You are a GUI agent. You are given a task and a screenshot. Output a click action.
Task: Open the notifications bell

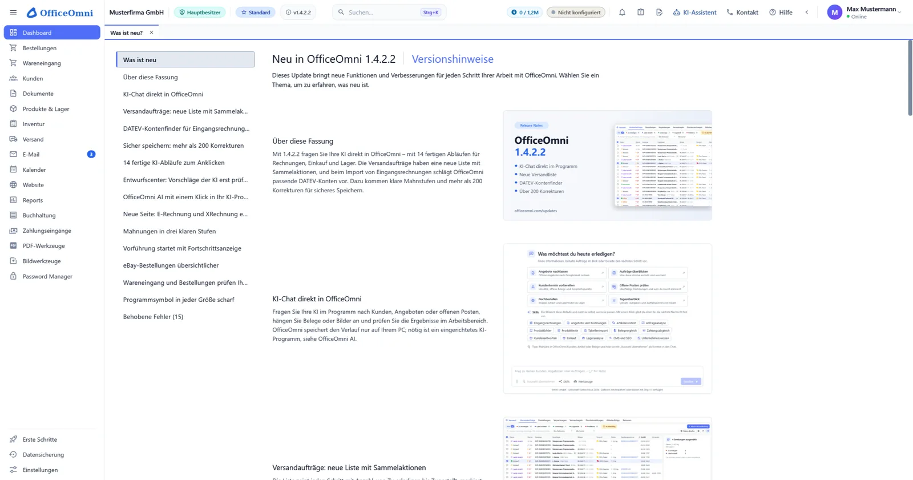[622, 13]
